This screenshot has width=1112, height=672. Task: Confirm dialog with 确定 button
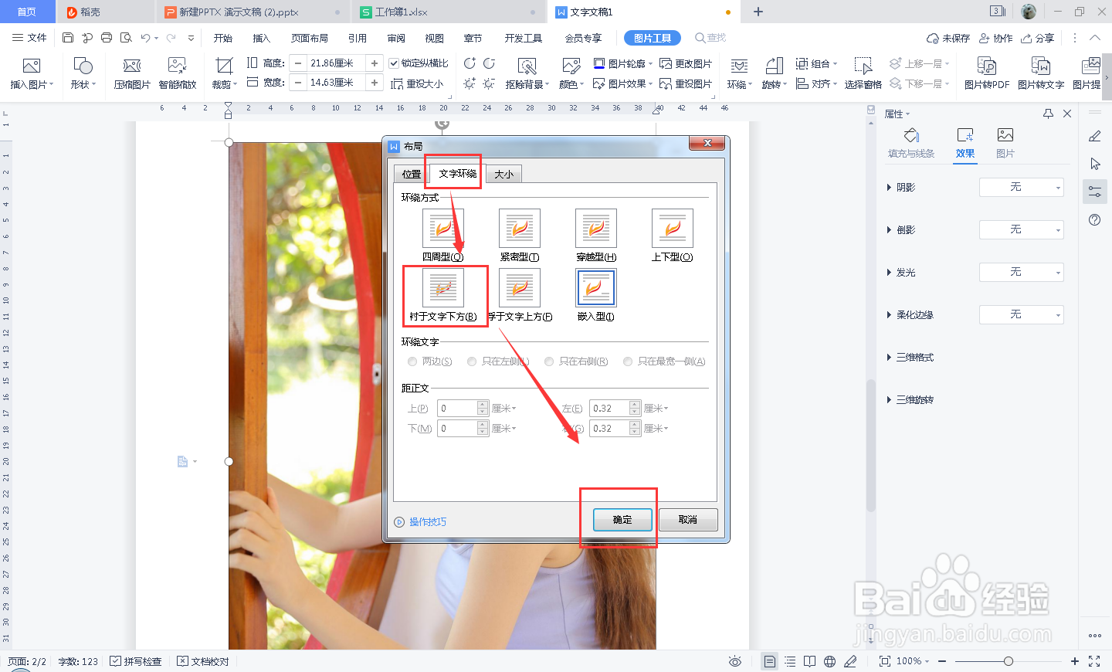[x=622, y=520]
